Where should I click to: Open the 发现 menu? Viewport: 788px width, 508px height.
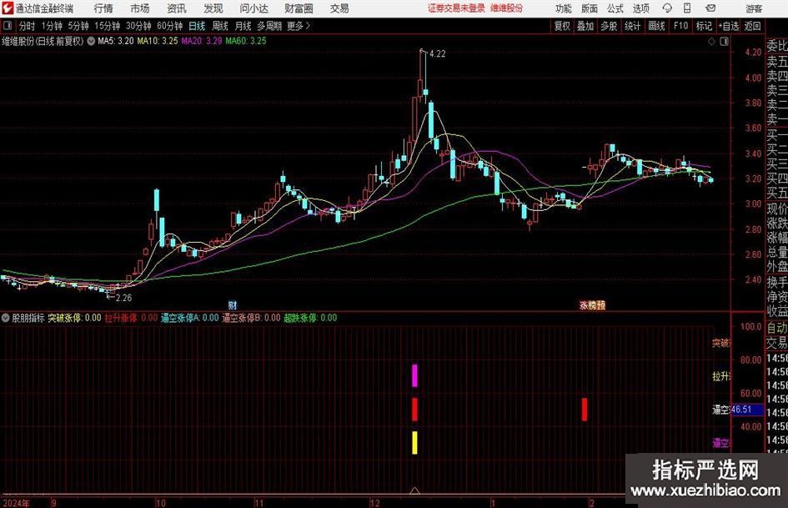213,8
